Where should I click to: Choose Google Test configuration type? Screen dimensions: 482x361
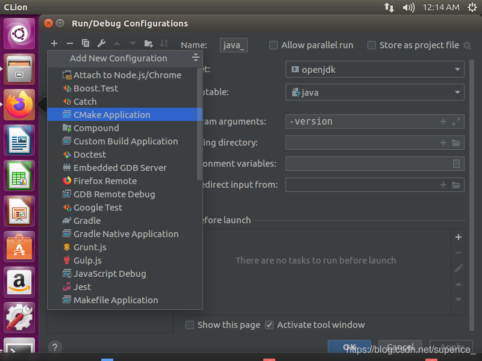125,207
